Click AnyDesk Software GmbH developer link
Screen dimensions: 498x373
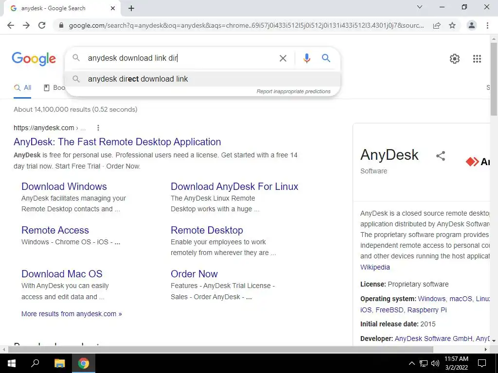coord(433,339)
